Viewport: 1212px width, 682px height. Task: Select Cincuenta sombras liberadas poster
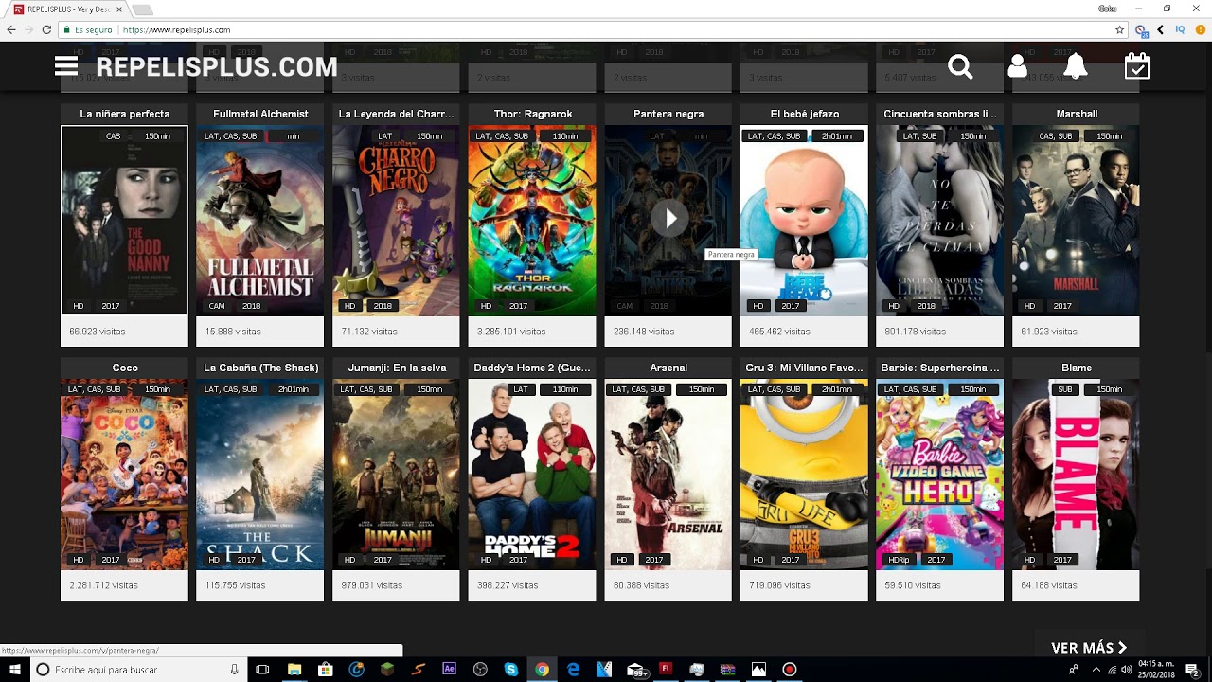[939, 220]
